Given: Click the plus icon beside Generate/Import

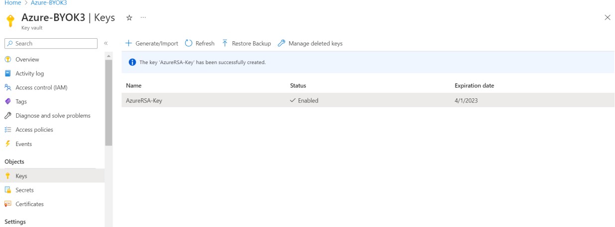Looking at the screenshot, I should tap(128, 43).
